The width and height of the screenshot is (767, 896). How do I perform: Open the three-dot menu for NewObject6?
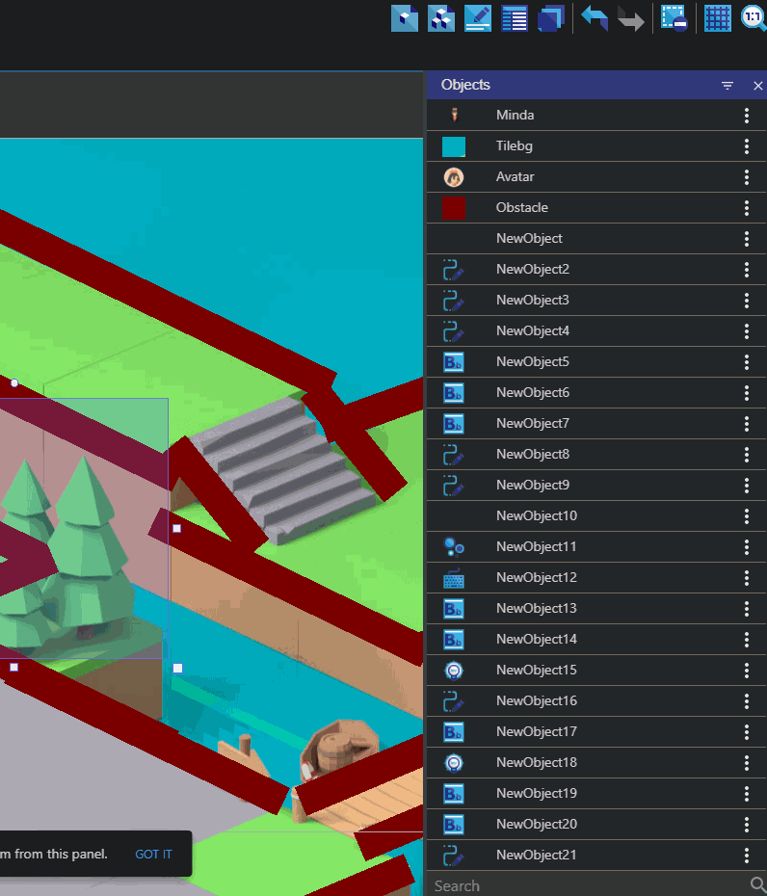pos(747,393)
